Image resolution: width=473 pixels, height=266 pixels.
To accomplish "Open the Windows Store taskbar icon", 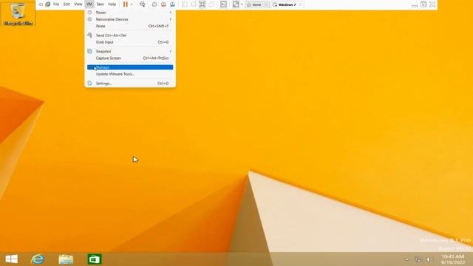I will point(95,259).
